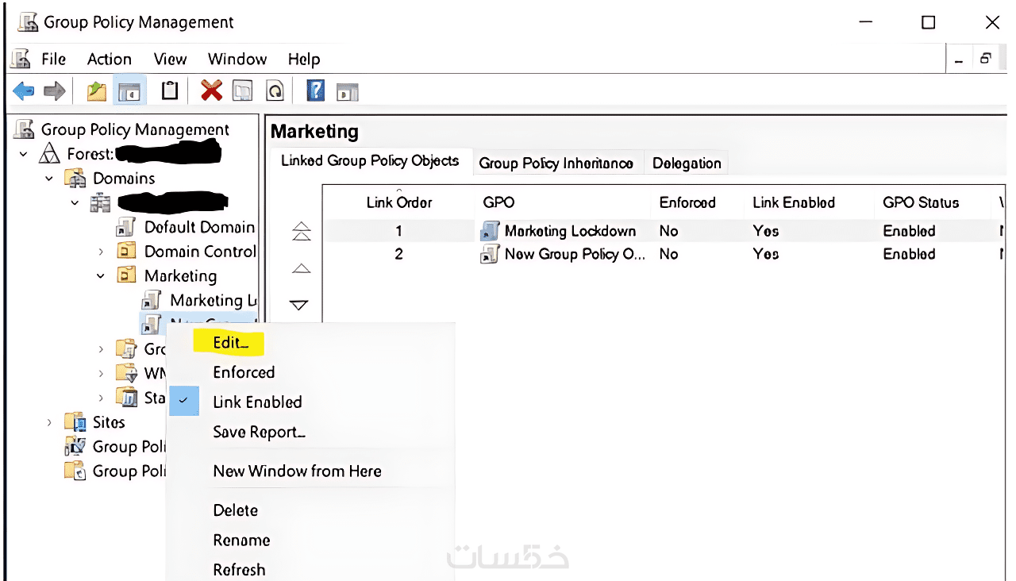
Task: Select Save Report... in the context menu
Action: point(259,432)
